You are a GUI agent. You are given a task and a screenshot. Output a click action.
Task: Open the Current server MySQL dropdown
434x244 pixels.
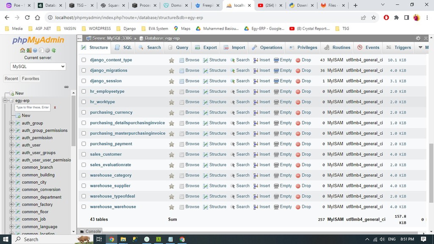click(38, 67)
